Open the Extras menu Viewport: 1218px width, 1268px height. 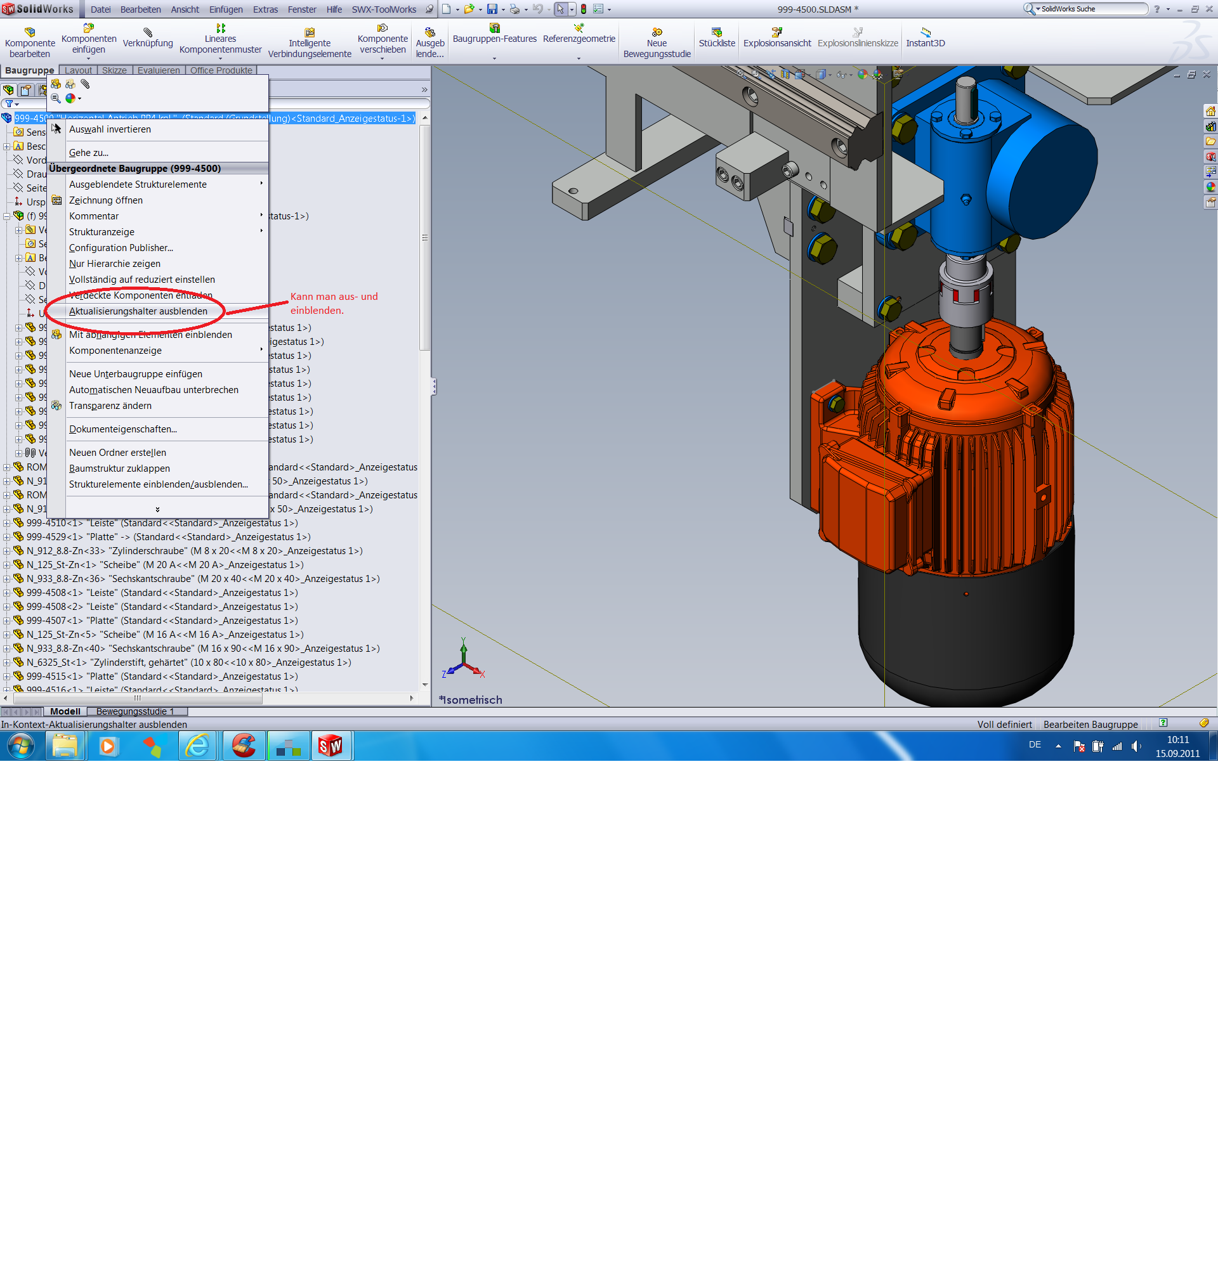[x=265, y=9]
